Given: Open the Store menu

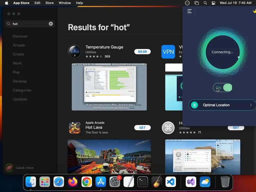Looking at the screenshot, I should tap(49, 3).
